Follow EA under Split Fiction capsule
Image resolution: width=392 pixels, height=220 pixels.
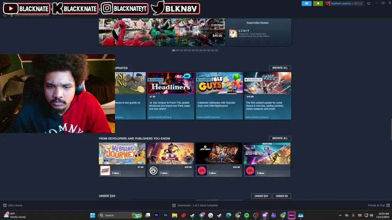261,173
